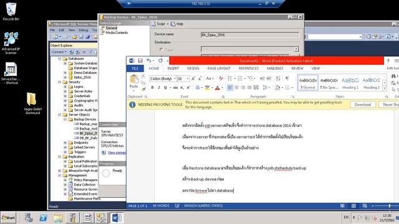This screenshot has width=399, height=224.
Task: Center text in Word
Action: (x=236, y=88)
